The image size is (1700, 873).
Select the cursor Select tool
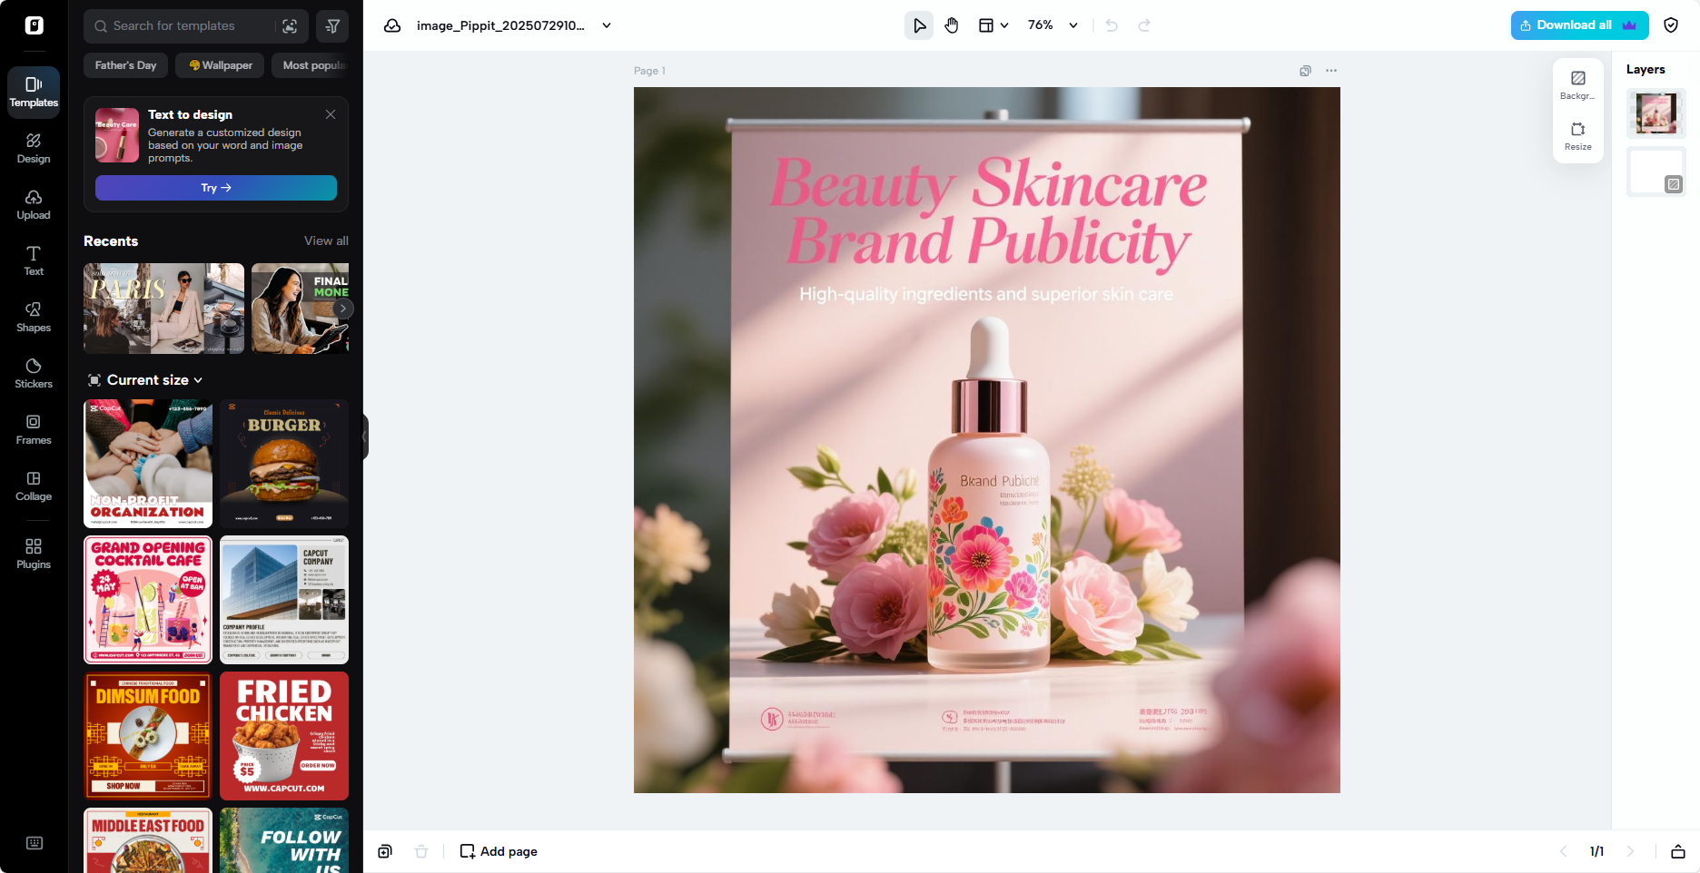click(918, 25)
